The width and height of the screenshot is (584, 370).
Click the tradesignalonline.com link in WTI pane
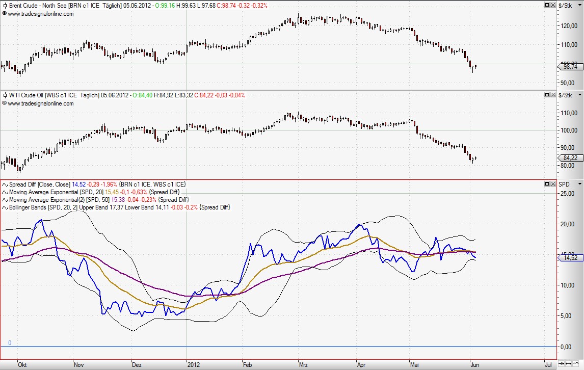click(x=40, y=103)
